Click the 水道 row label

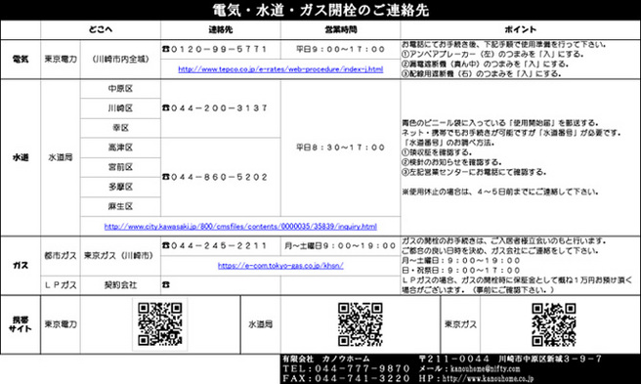pos(21,157)
